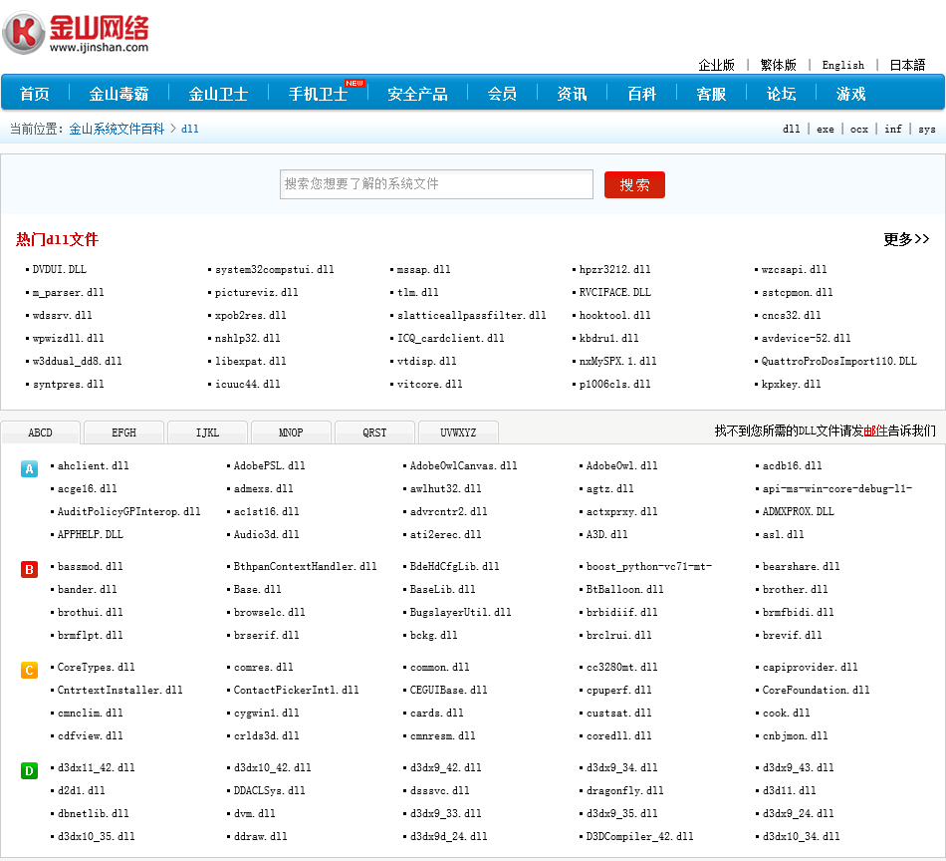Open system32compstui.dll link
This screenshot has height=861, width=946.
(x=275, y=269)
